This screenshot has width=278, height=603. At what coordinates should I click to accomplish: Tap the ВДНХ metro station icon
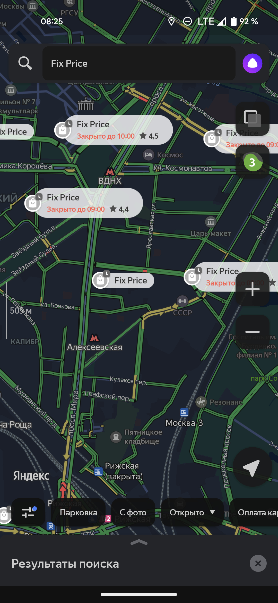point(110,171)
